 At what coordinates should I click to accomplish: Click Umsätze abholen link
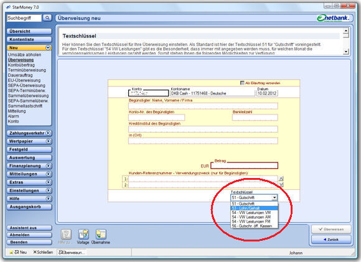(25, 55)
